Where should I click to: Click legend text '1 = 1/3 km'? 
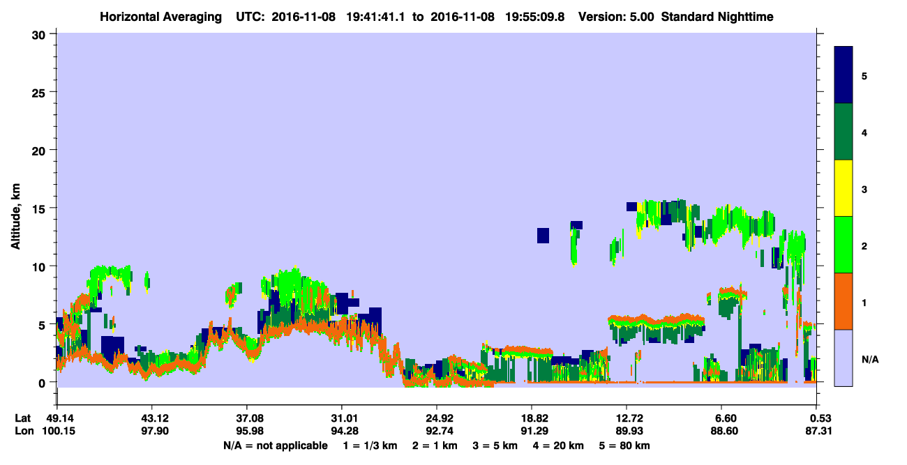(x=370, y=445)
